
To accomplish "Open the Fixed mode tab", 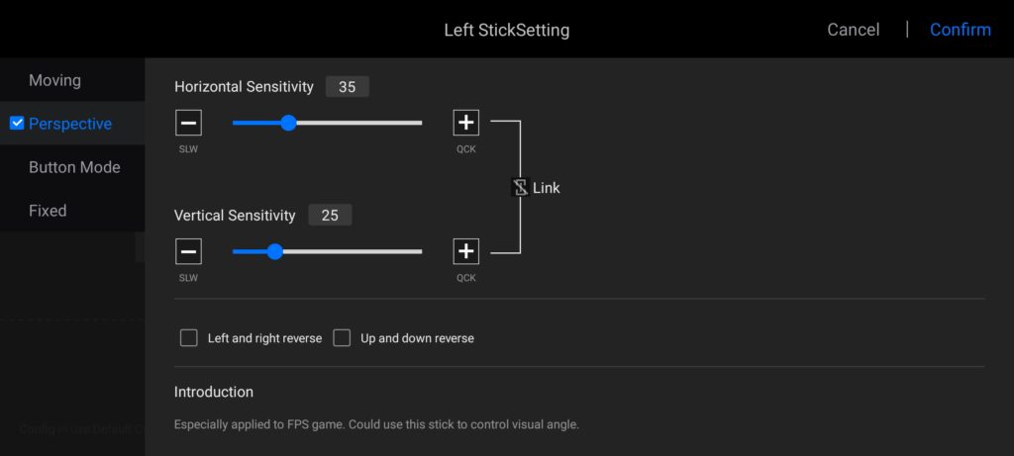I will pos(48,211).
